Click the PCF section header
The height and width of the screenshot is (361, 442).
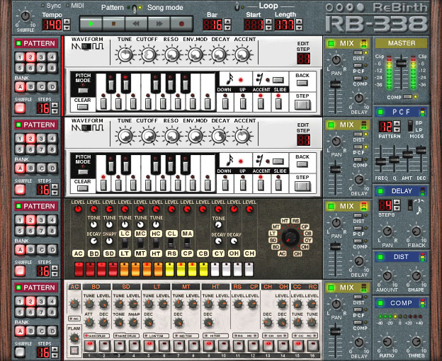click(x=396, y=111)
